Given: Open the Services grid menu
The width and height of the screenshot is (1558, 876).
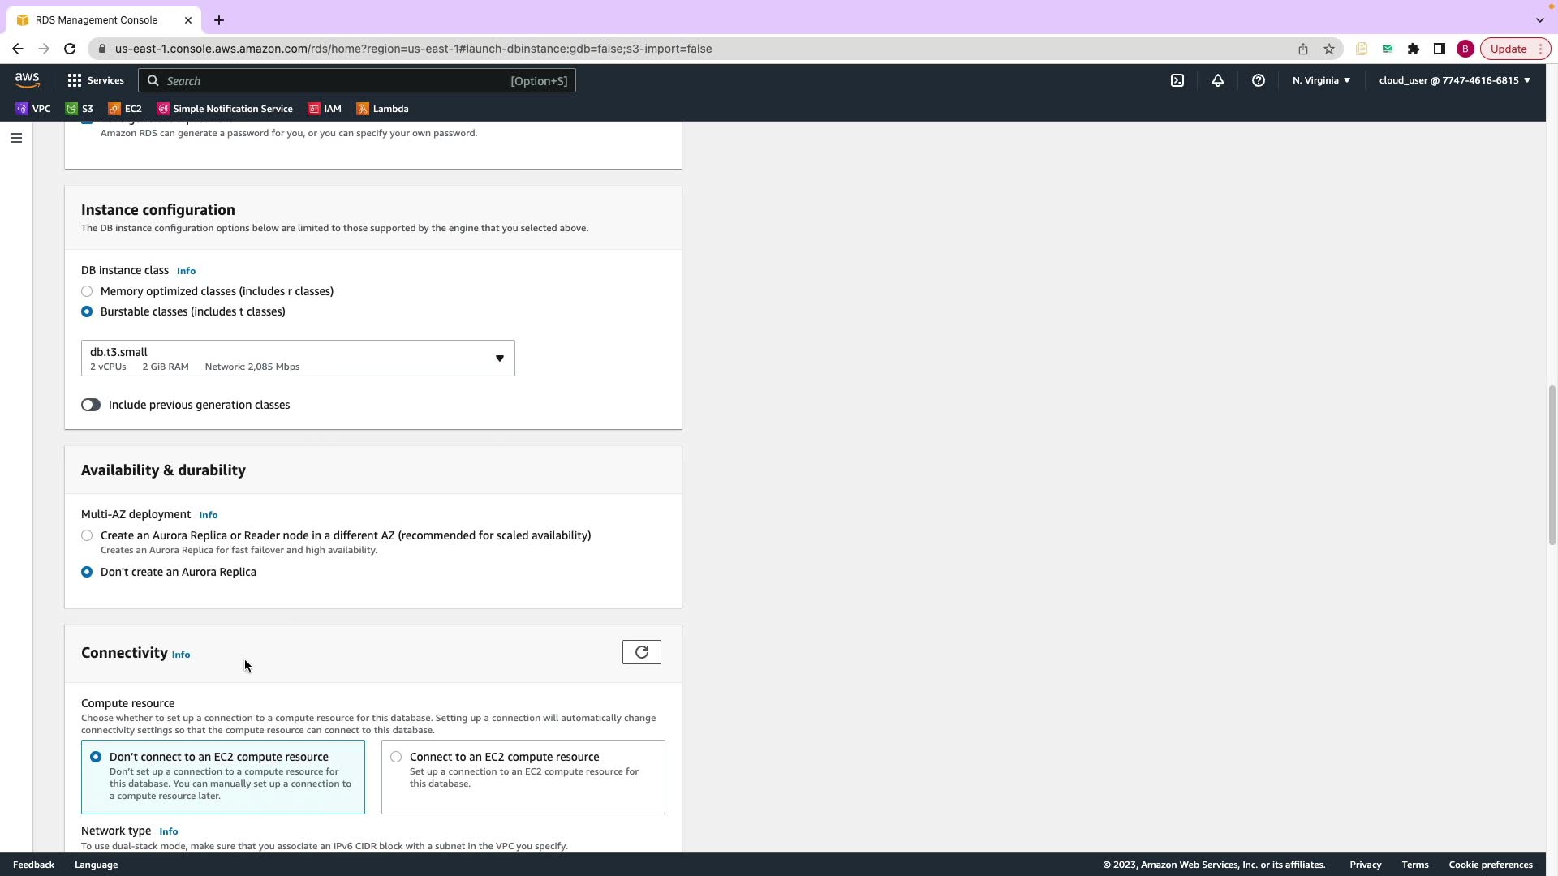Looking at the screenshot, I should pyautogui.click(x=96, y=80).
